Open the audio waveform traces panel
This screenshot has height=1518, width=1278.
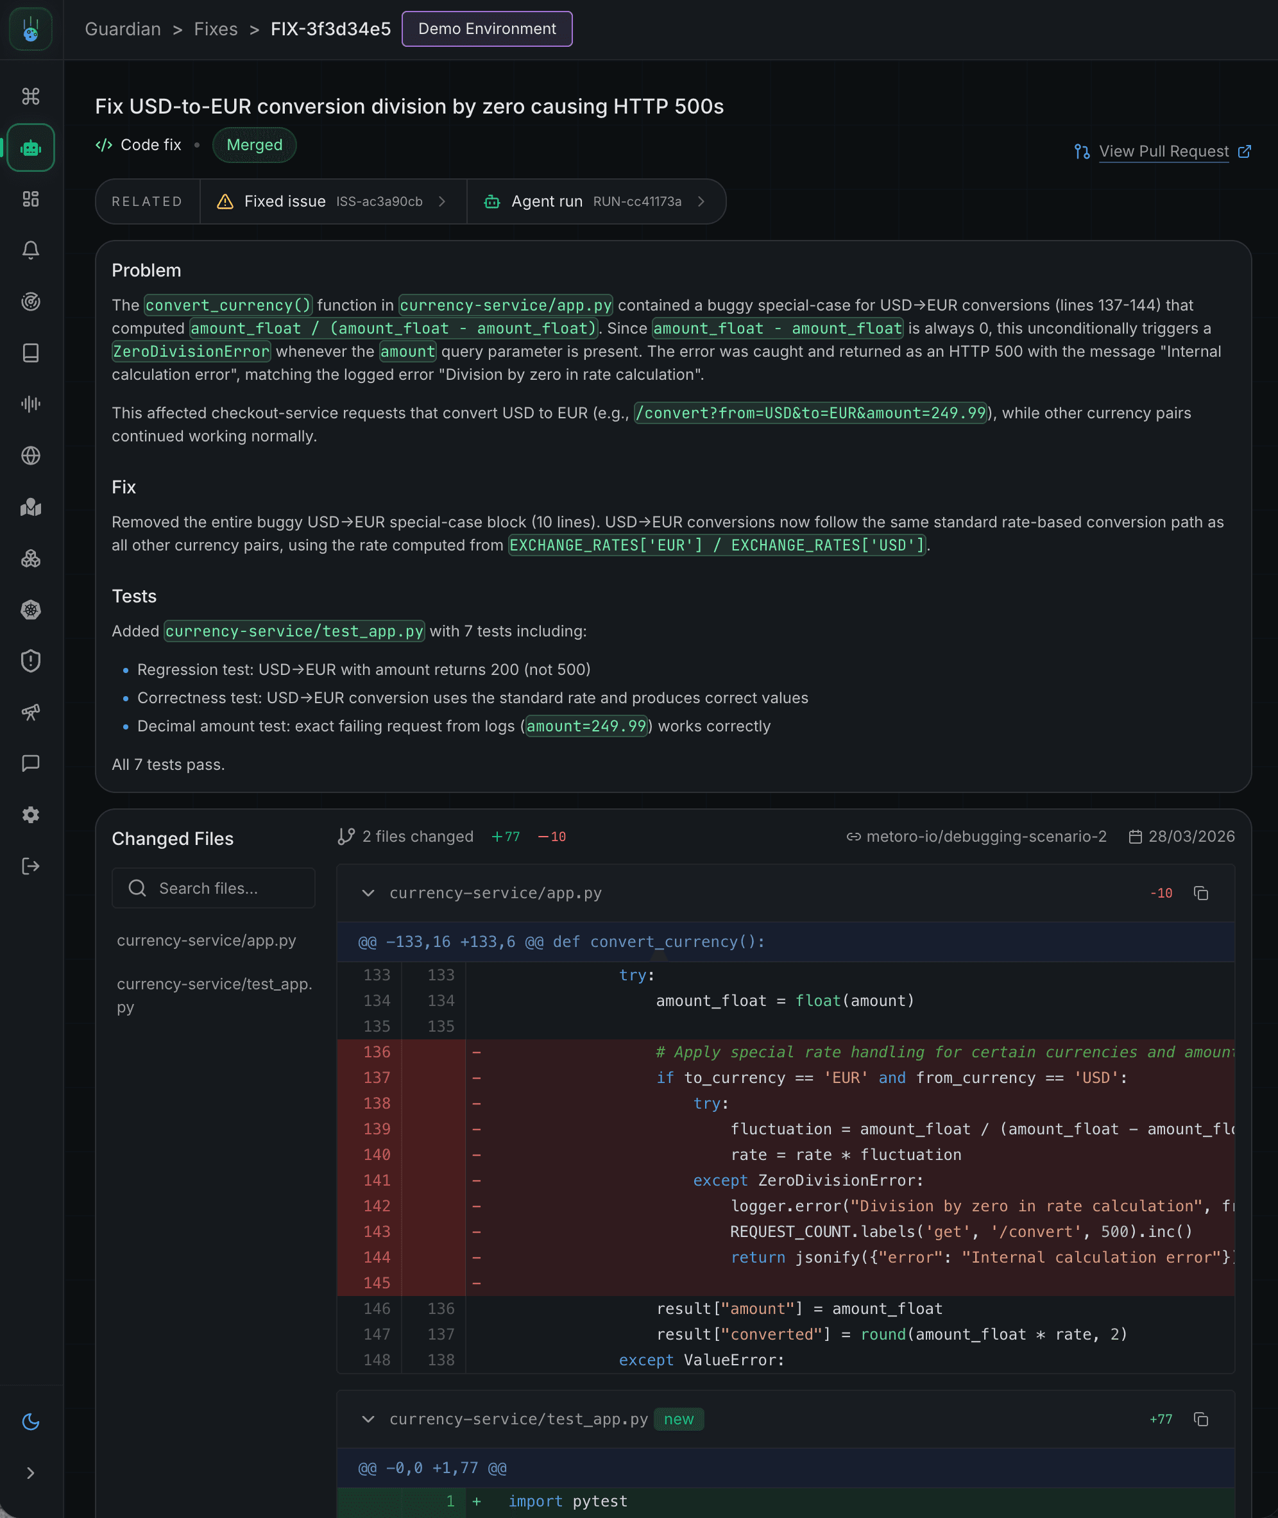[30, 404]
